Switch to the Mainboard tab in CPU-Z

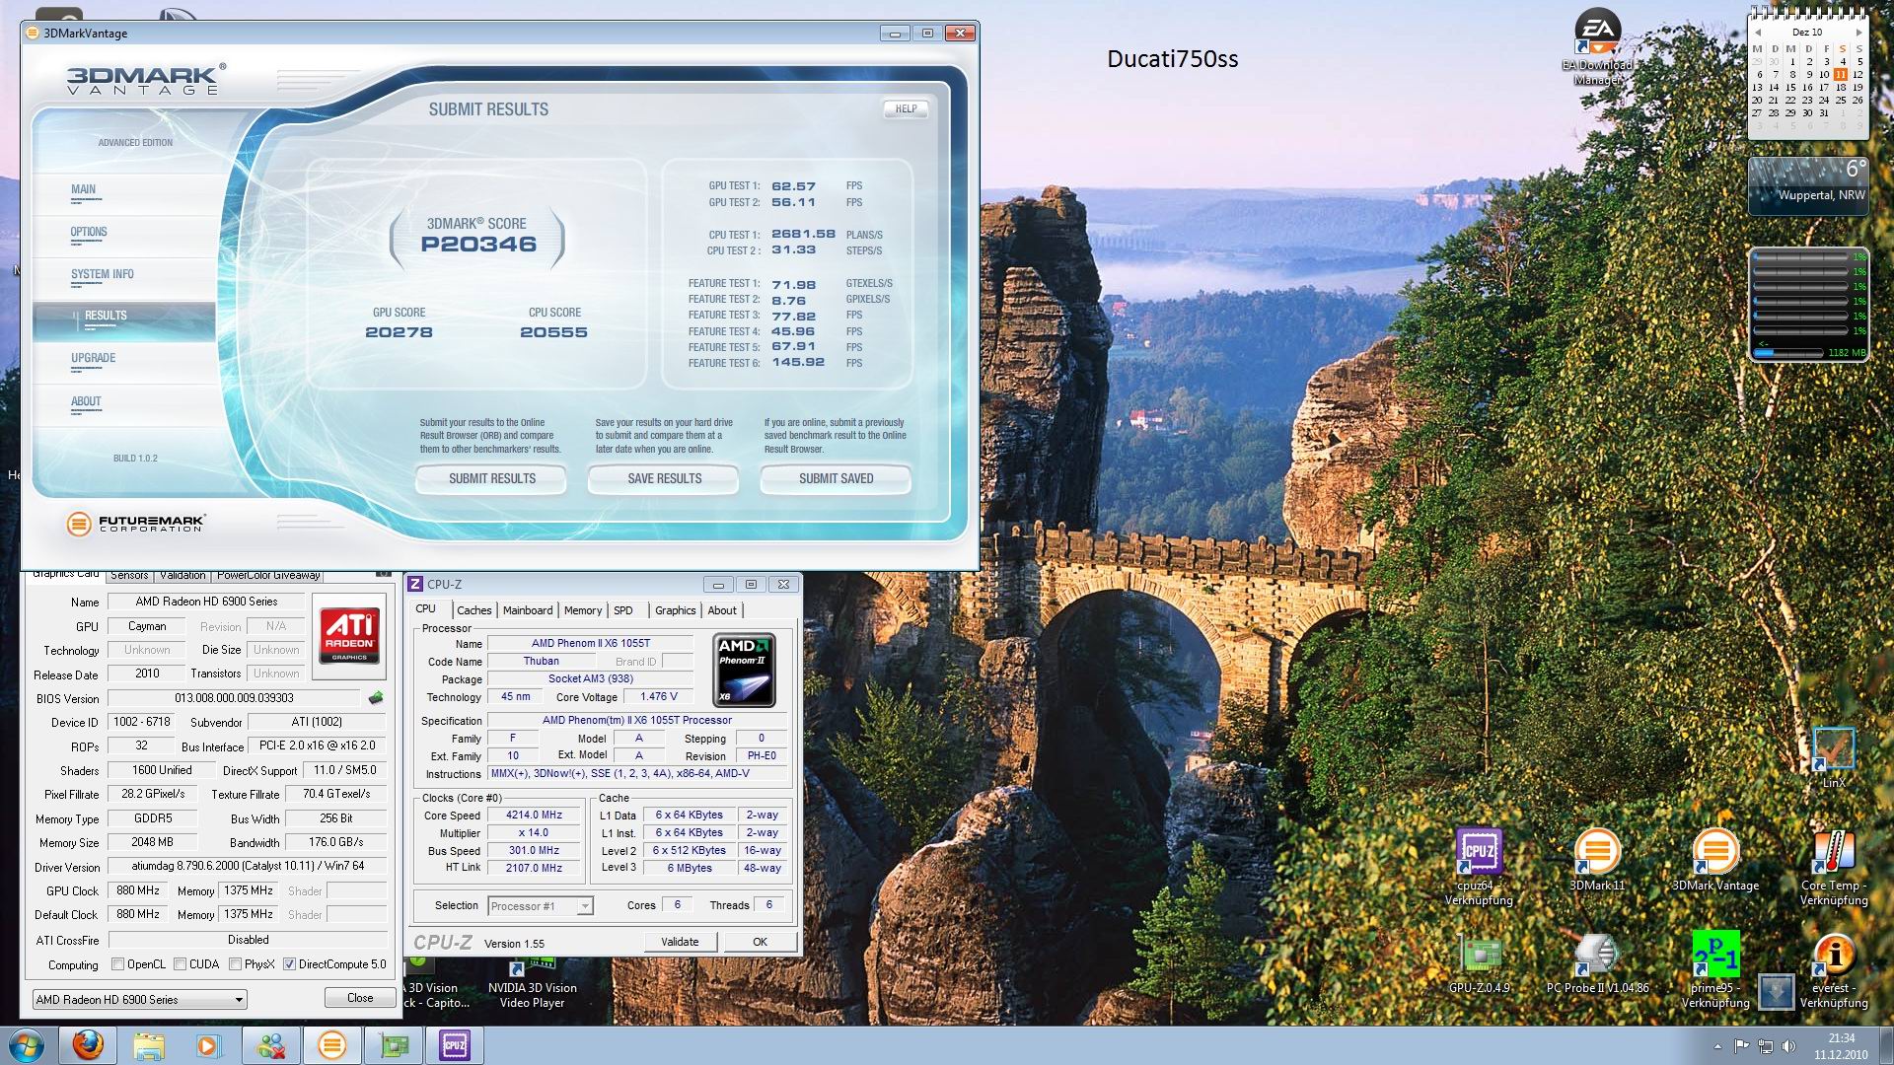pos(527,610)
